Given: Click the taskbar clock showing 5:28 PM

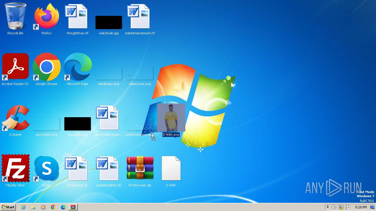Looking at the screenshot, I should (361, 207).
